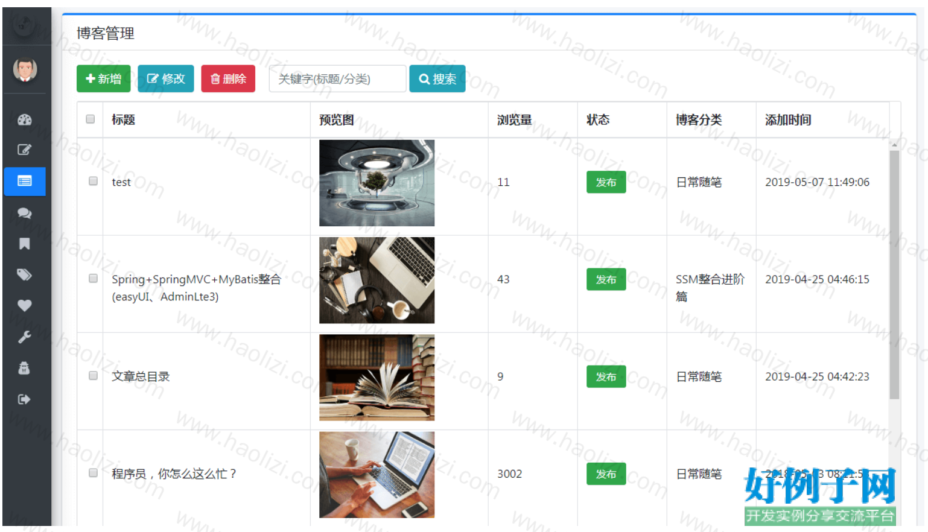
Task: Click the user avatar picture in sidebar
Action: [25, 70]
